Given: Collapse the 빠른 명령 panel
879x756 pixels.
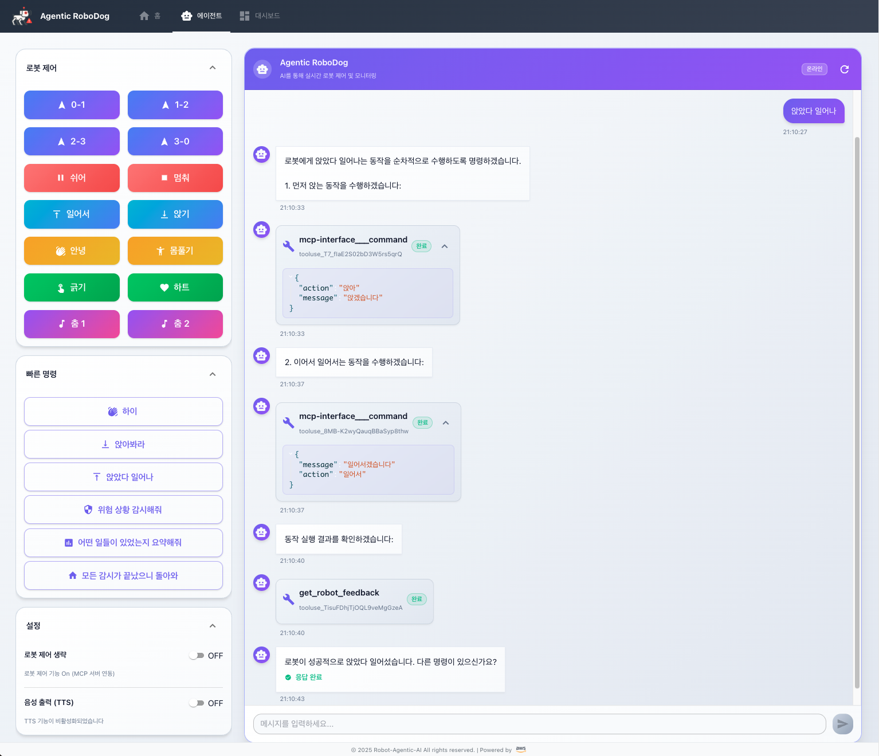Looking at the screenshot, I should point(213,374).
